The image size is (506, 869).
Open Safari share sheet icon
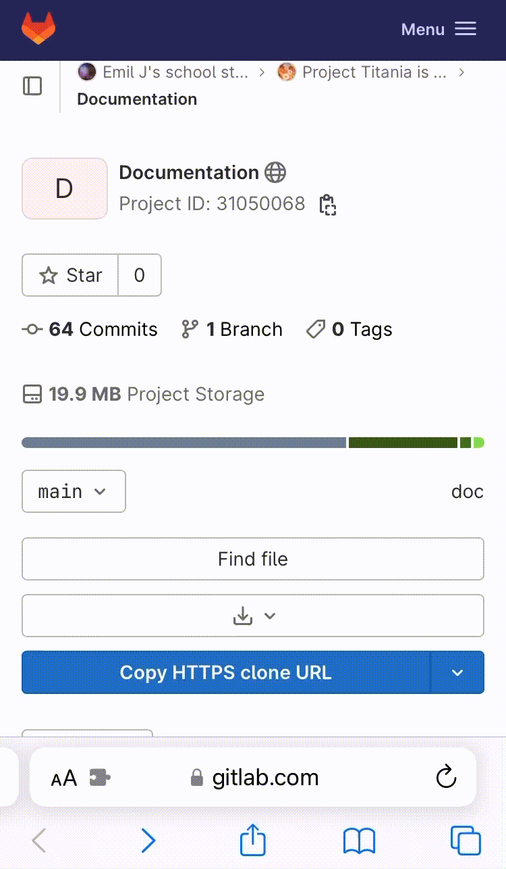coord(253,841)
